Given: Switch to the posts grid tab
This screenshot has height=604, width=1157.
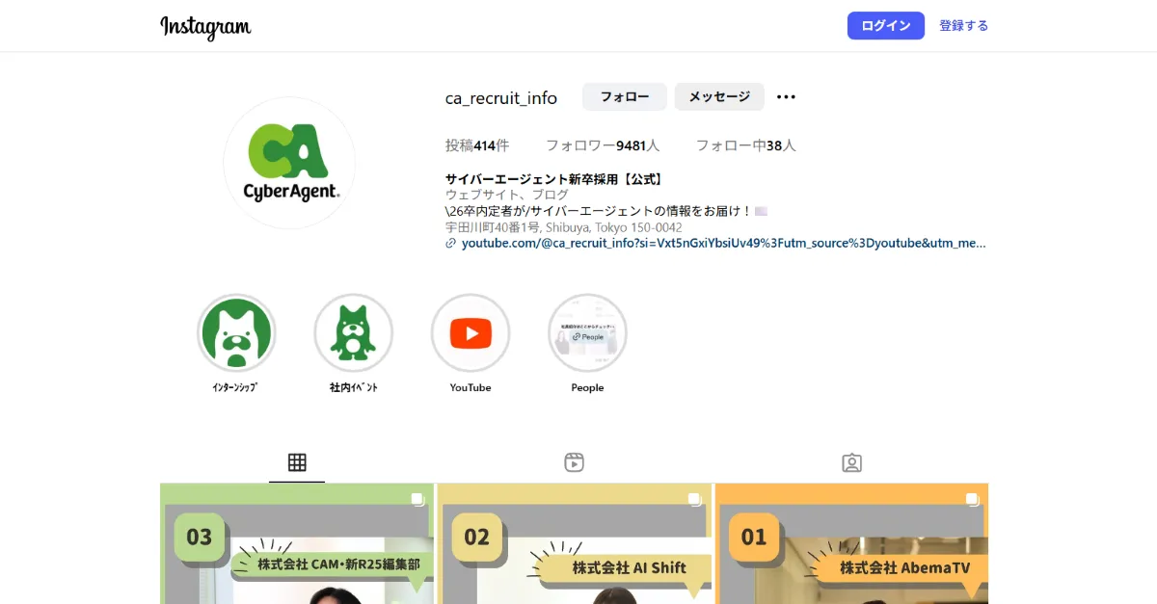Looking at the screenshot, I should pyautogui.click(x=297, y=462).
